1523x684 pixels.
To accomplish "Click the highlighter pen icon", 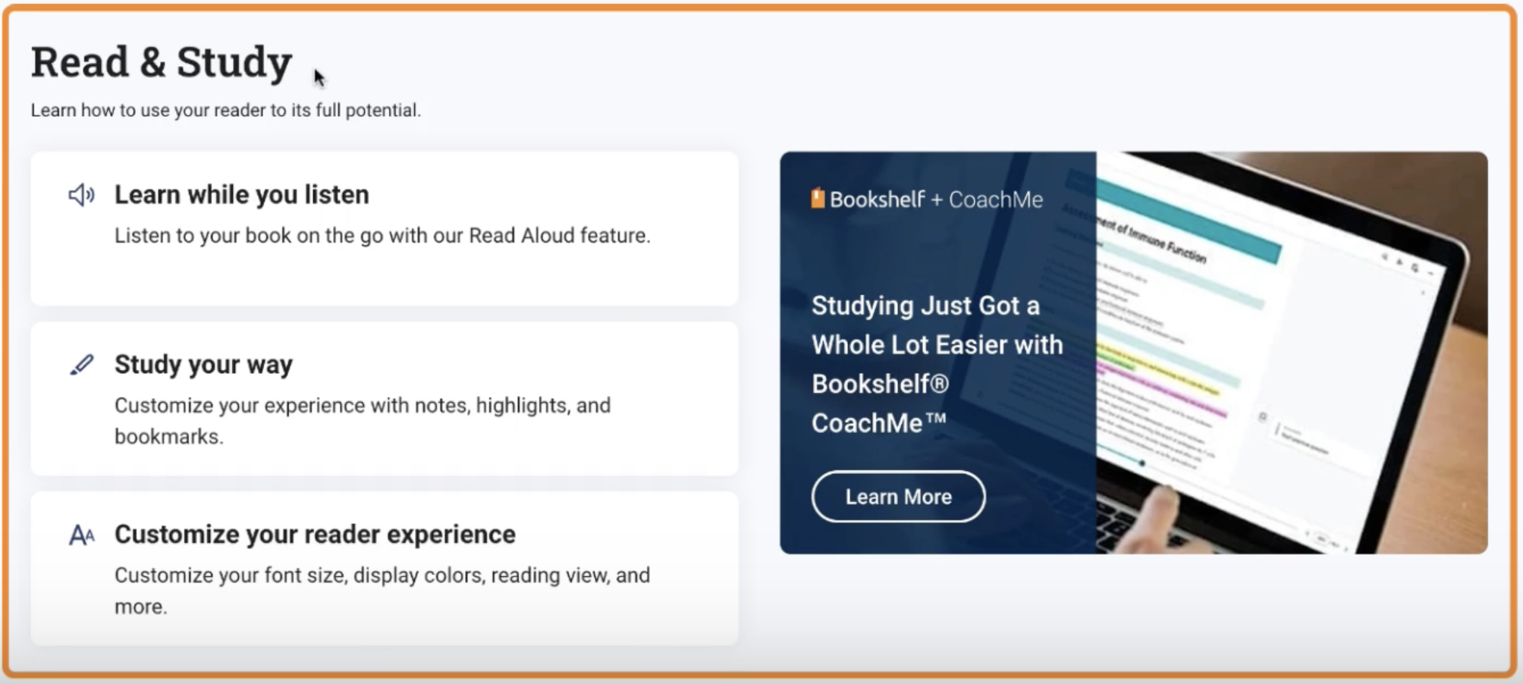I will (x=81, y=365).
